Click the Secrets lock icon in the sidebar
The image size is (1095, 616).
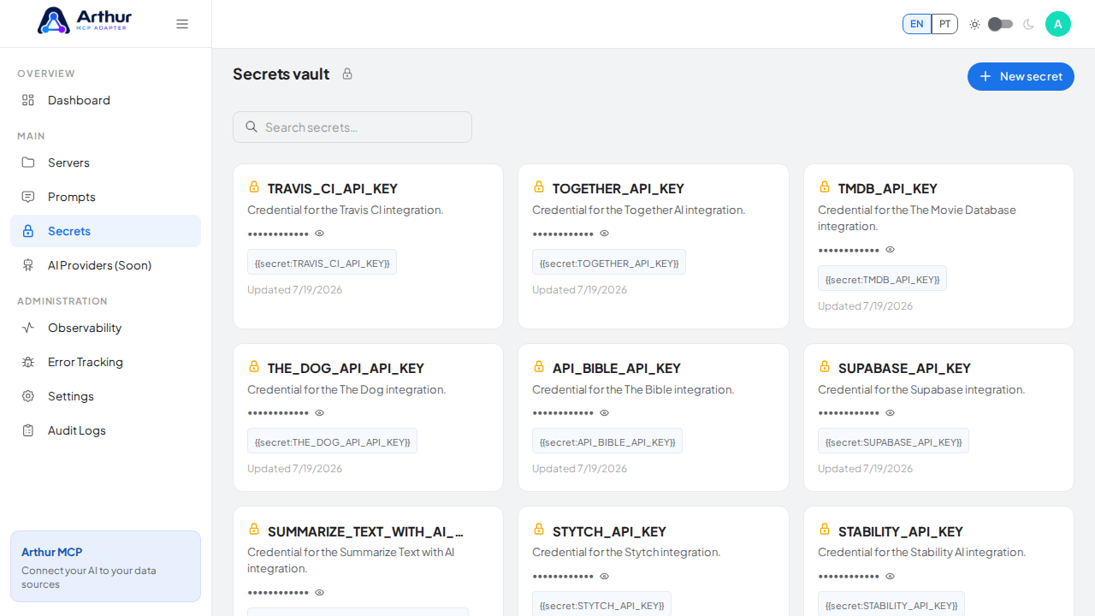(28, 231)
